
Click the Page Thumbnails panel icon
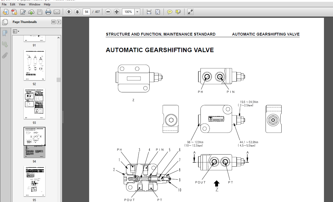point(5,22)
